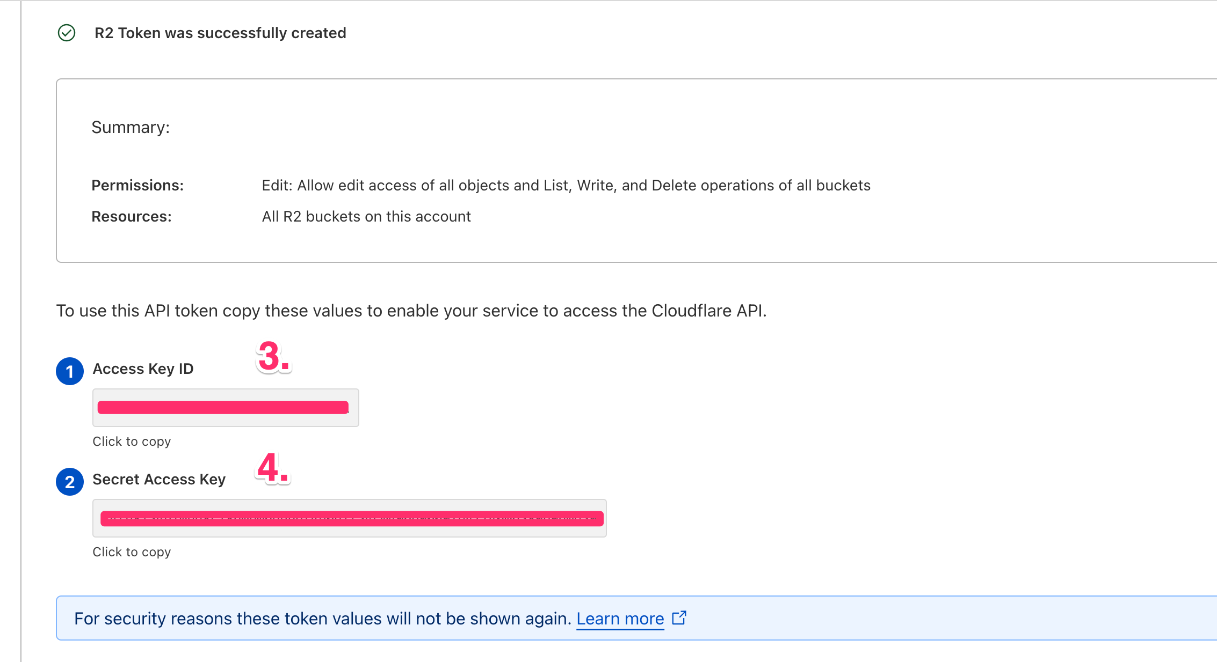Select the Access Key ID heading
The height and width of the screenshot is (662, 1217).
coord(142,369)
